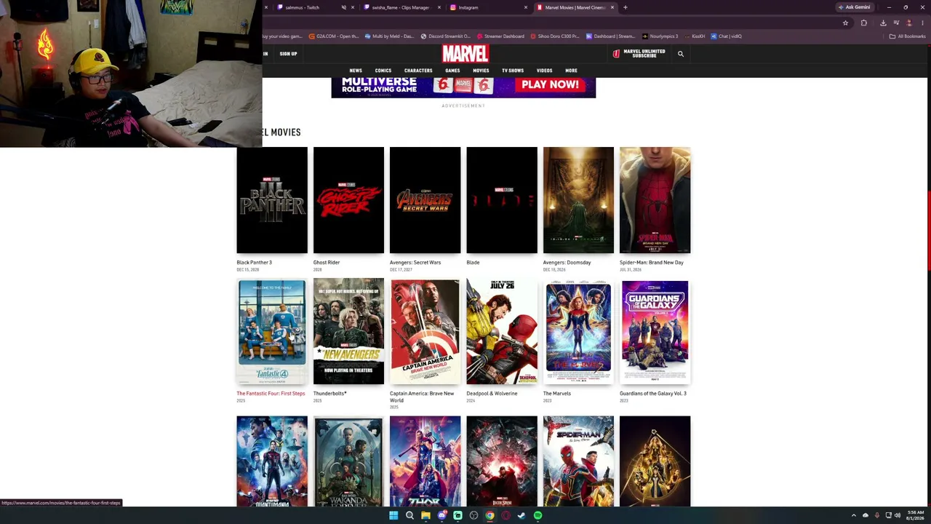Bookmark this page with the star icon

tap(845, 23)
